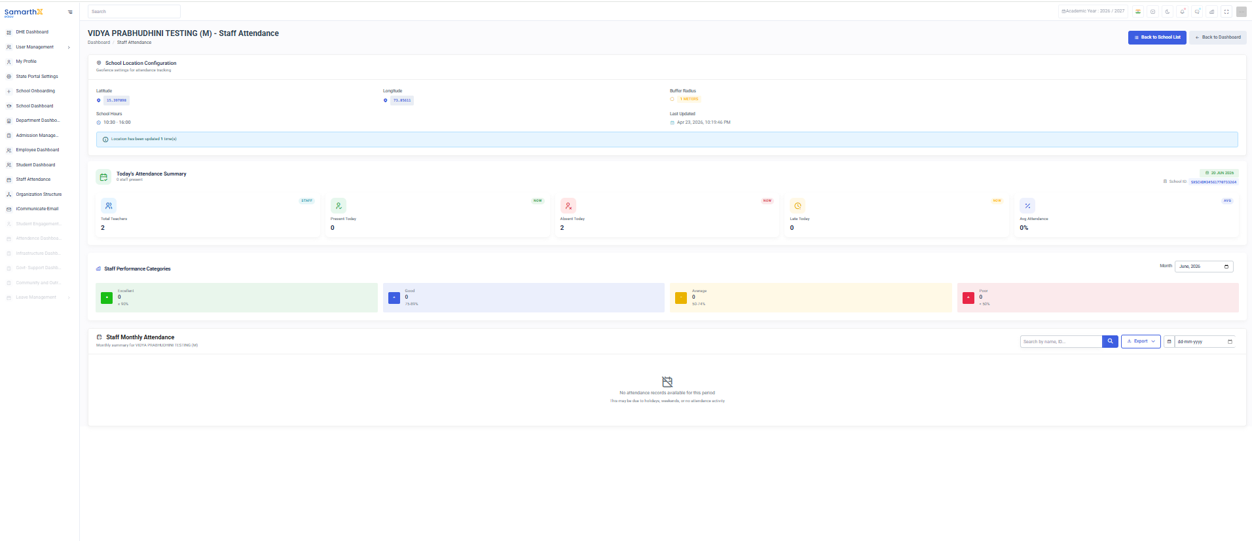Click the calendar icon left of dd-mm-yyyy field
This screenshot has width=1252, height=541.
coord(1169,341)
